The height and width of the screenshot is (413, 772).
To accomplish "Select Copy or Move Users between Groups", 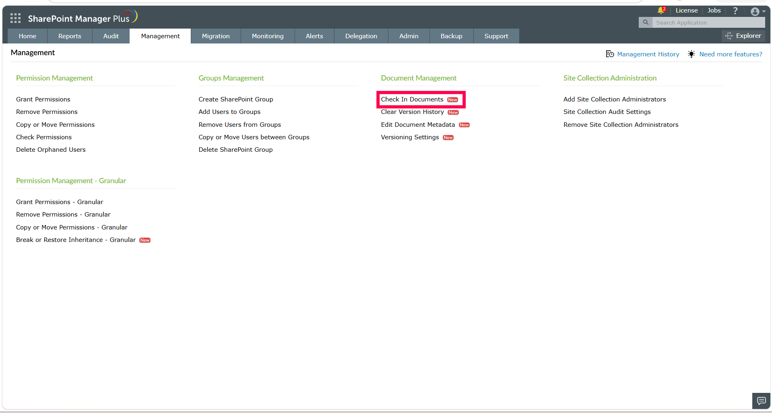I will 254,137.
